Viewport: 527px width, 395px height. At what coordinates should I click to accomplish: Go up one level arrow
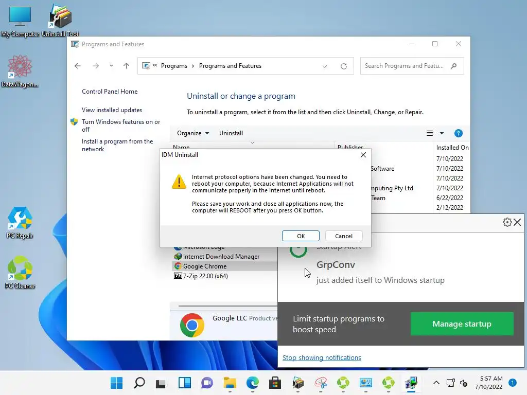pos(126,66)
